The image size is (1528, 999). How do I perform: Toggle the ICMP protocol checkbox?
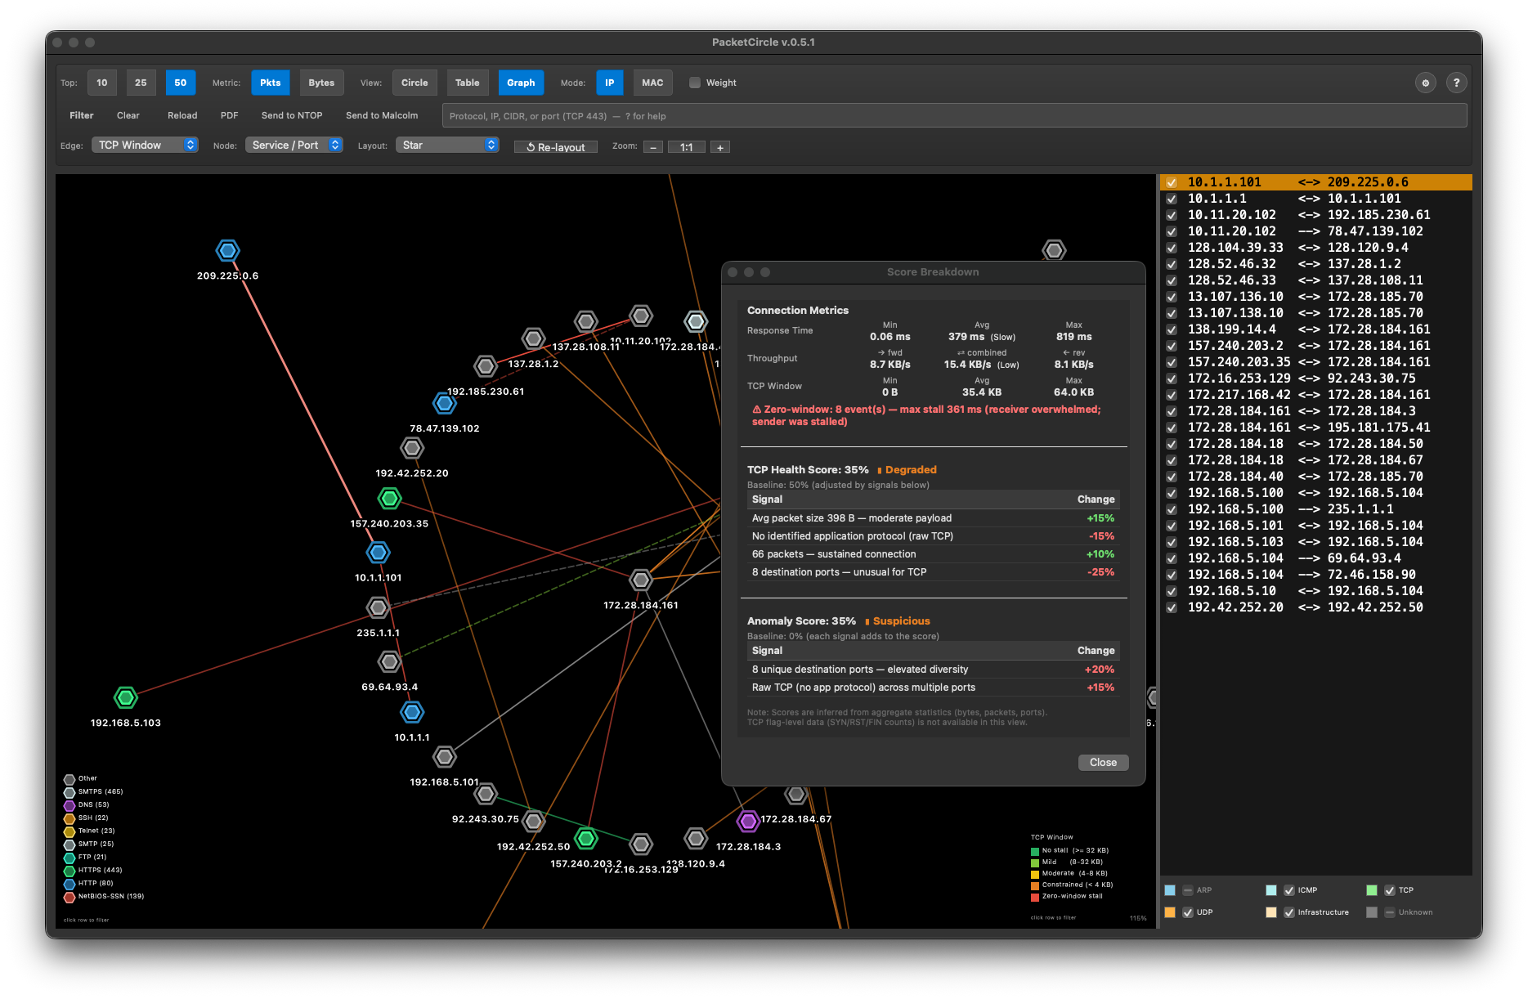1289,890
